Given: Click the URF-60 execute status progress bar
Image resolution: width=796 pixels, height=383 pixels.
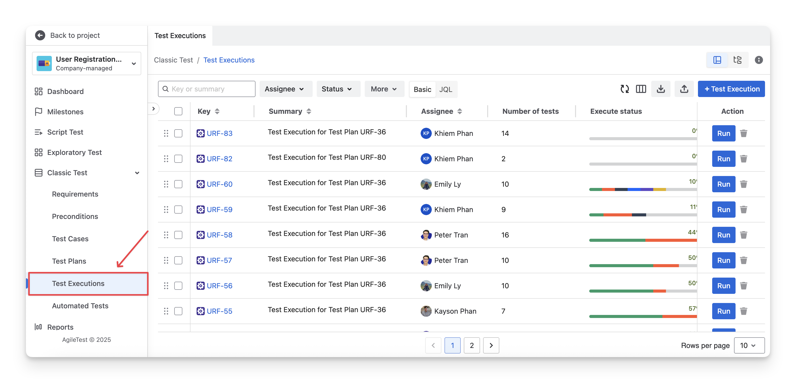Looking at the screenshot, I should [642, 189].
